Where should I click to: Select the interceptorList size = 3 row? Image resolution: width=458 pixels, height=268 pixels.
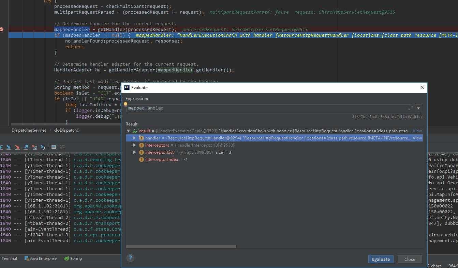click(274, 152)
